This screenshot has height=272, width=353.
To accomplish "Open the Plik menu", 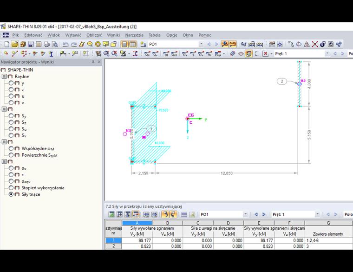I will [15, 35].
